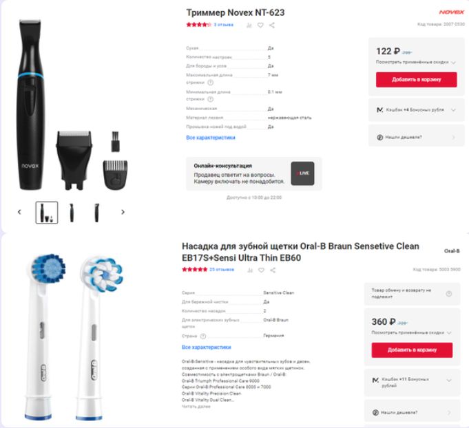This screenshot has width=469, height=428.
Task: Open the LIVE online consultation icon
Action: coord(302,173)
